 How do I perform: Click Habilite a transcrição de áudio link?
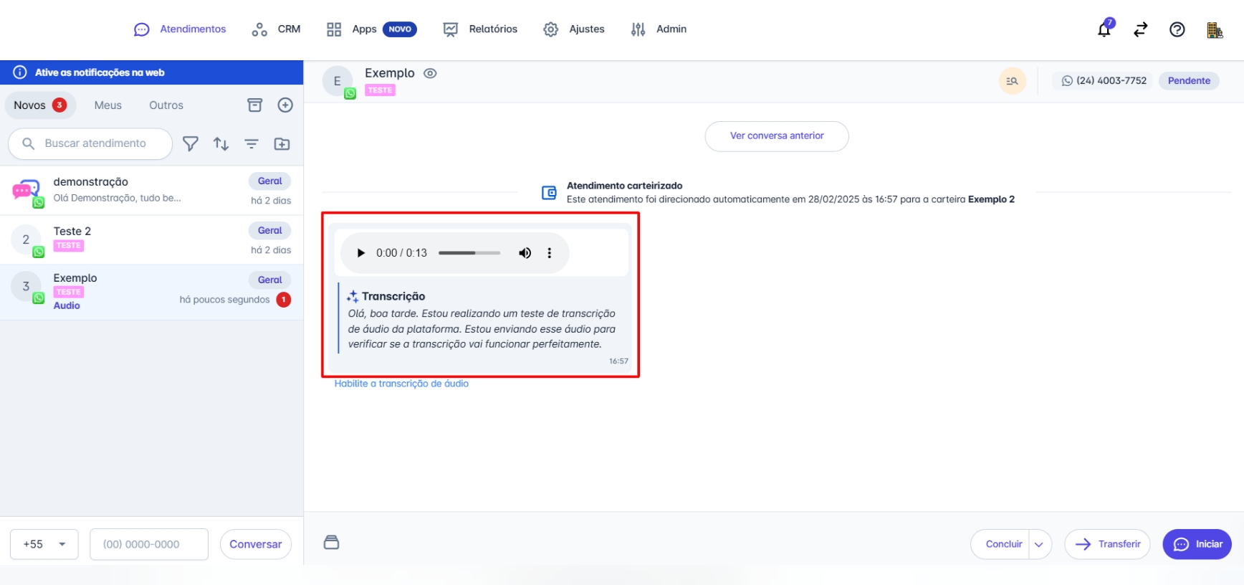click(x=401, y=384)
